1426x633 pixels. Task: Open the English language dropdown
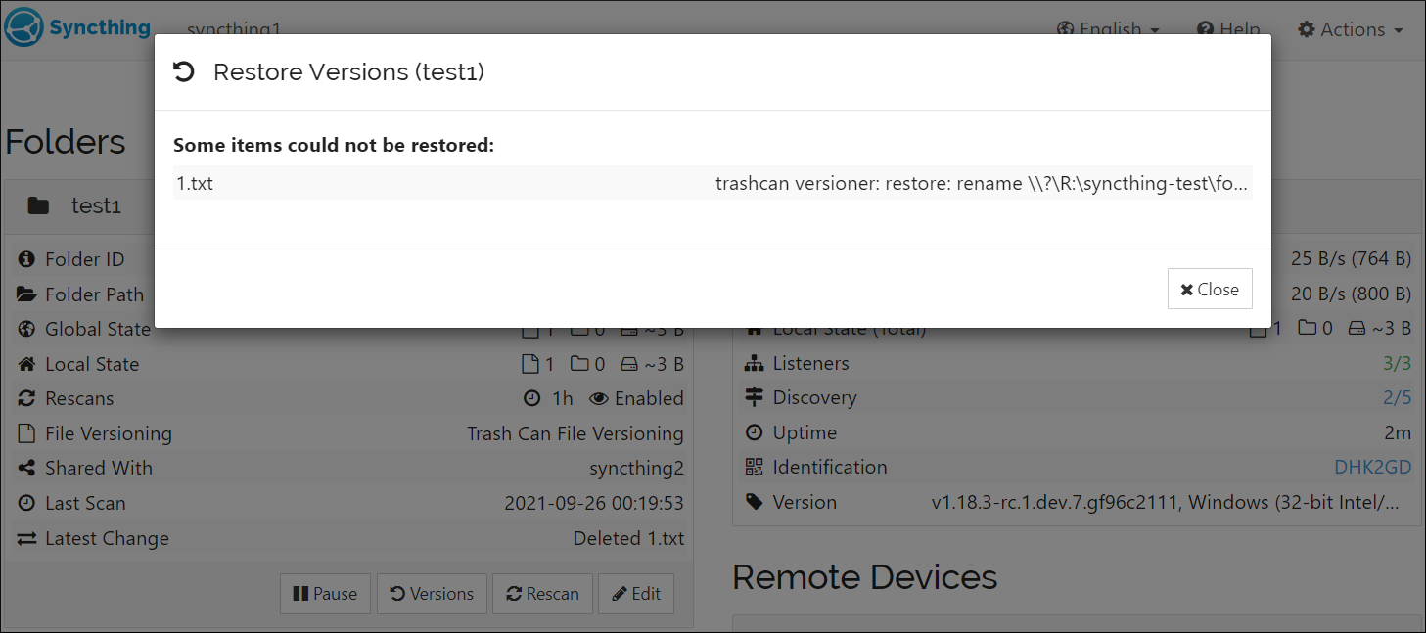[x=1107, y=28]
